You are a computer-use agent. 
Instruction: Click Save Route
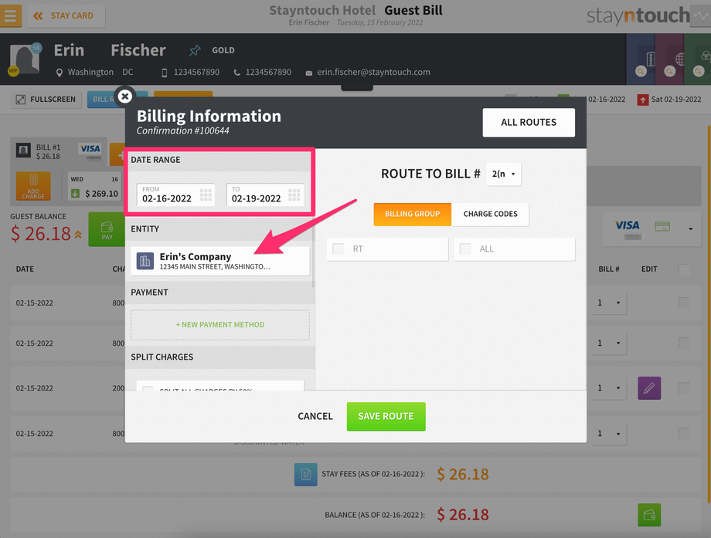(x=386, y=417)
